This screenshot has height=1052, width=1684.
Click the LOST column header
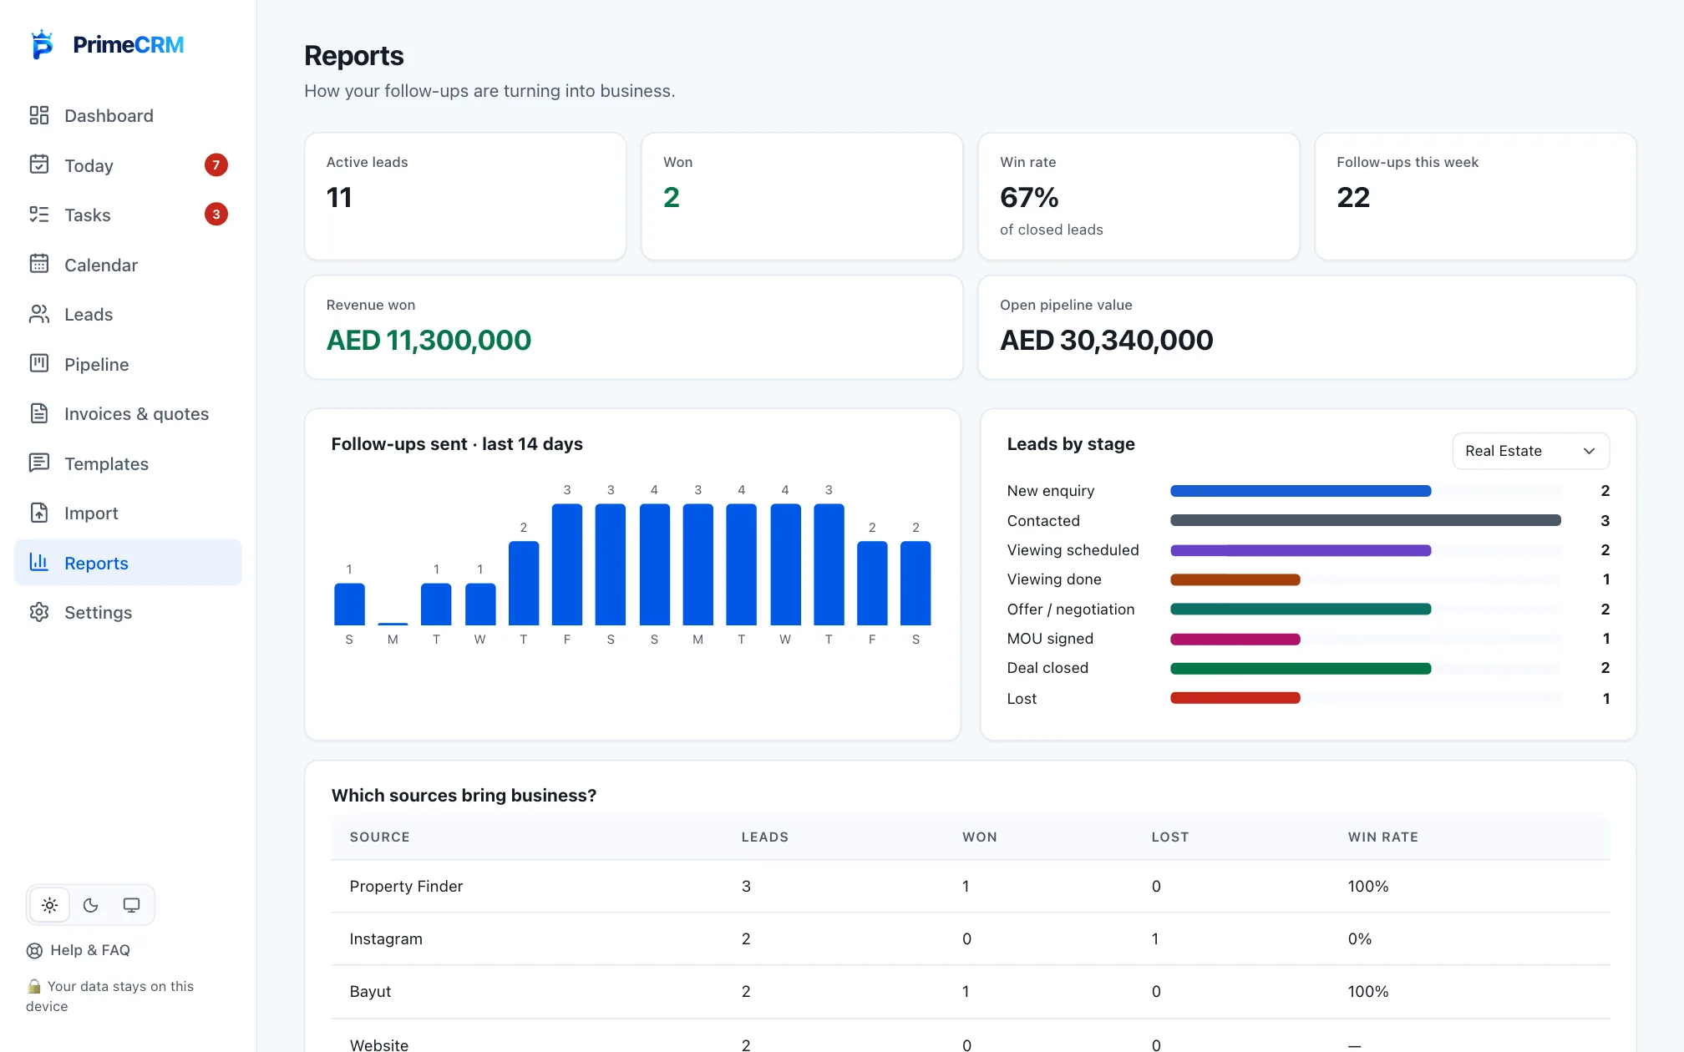pyautogui.click(x=1169, y=837)
